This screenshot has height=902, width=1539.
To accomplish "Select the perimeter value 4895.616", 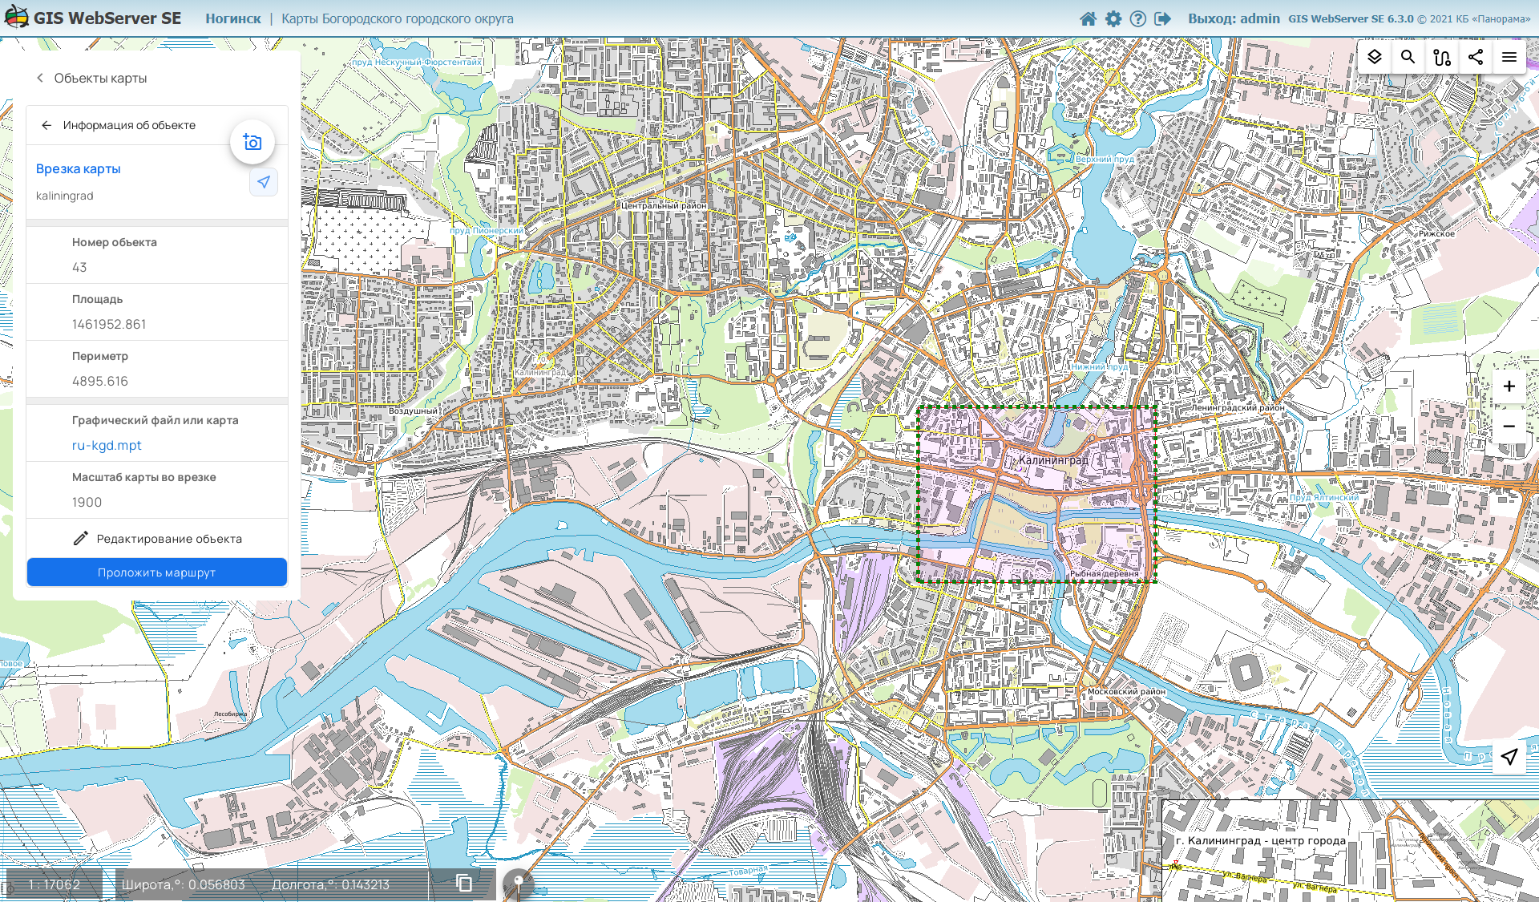I will pyautogui.click(x=100, y=381).
